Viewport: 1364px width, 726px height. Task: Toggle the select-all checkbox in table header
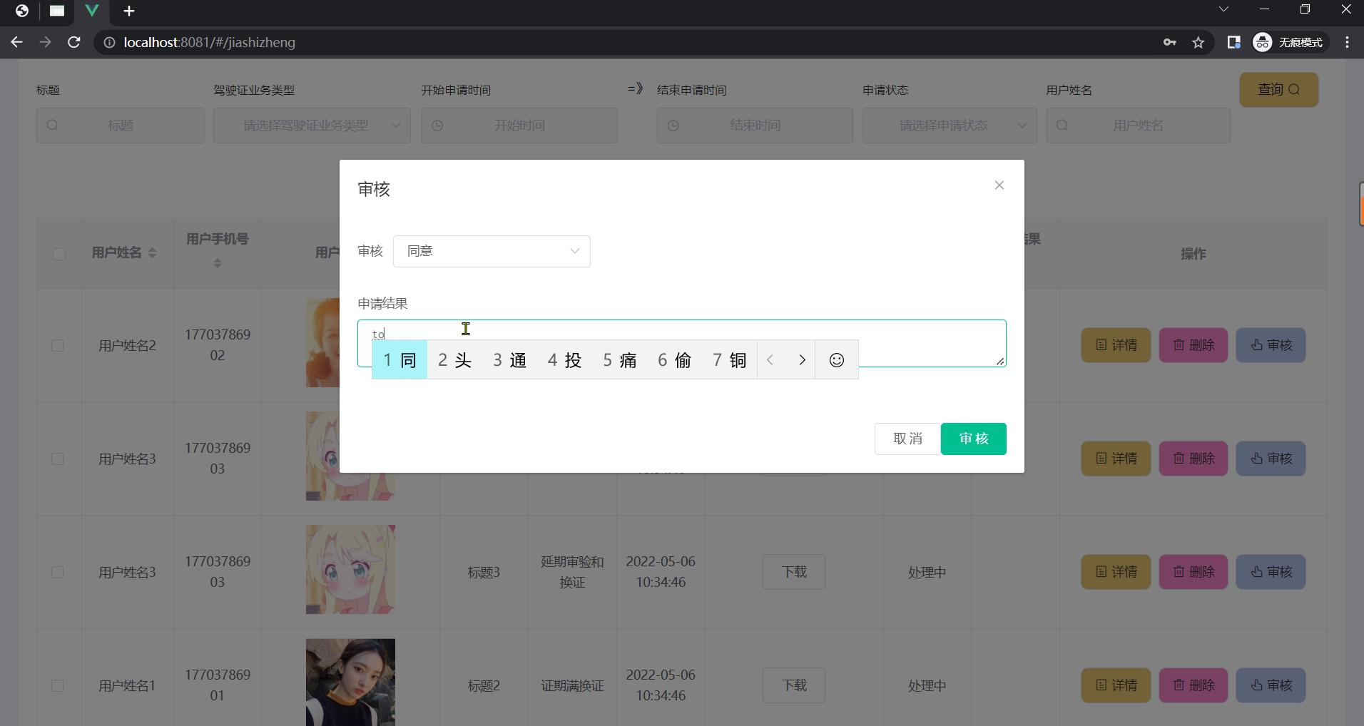point(59,254)
